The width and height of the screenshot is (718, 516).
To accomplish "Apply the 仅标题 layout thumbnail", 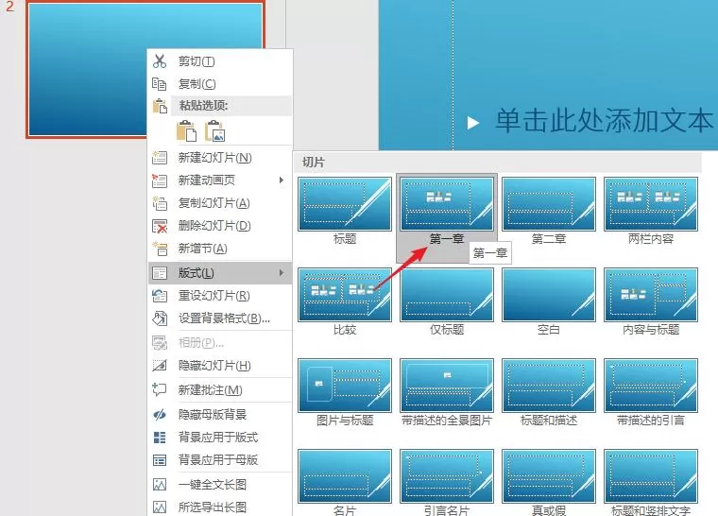I will pyautogui.click(x=447, y=295).
